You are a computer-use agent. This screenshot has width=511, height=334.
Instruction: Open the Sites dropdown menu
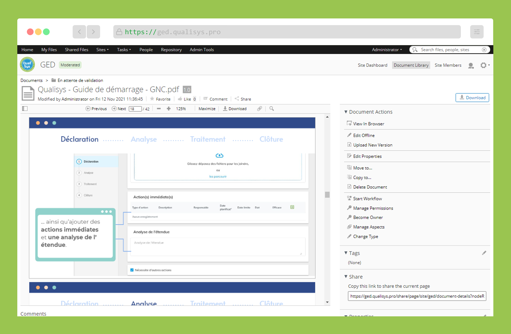click(103, 50)
